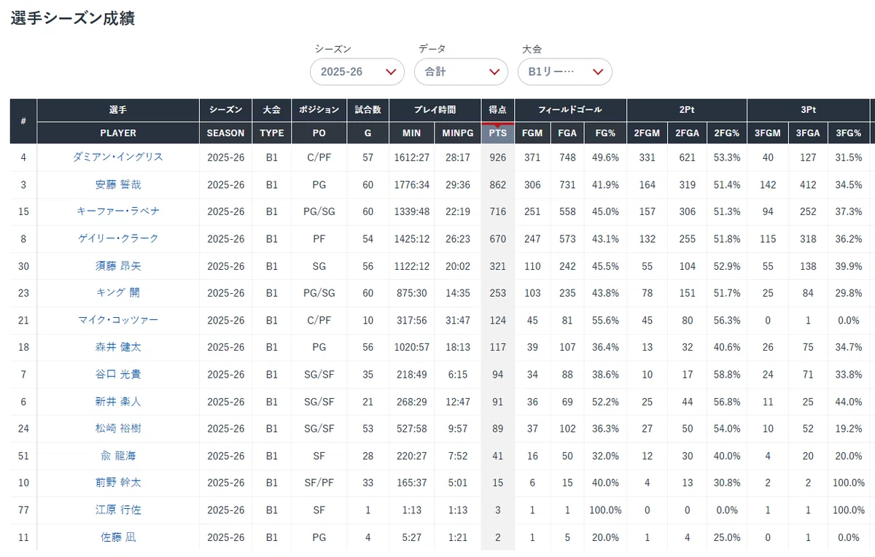Open the データ 合計 dropdown
The image size is (875, 557).
(461, 71)
